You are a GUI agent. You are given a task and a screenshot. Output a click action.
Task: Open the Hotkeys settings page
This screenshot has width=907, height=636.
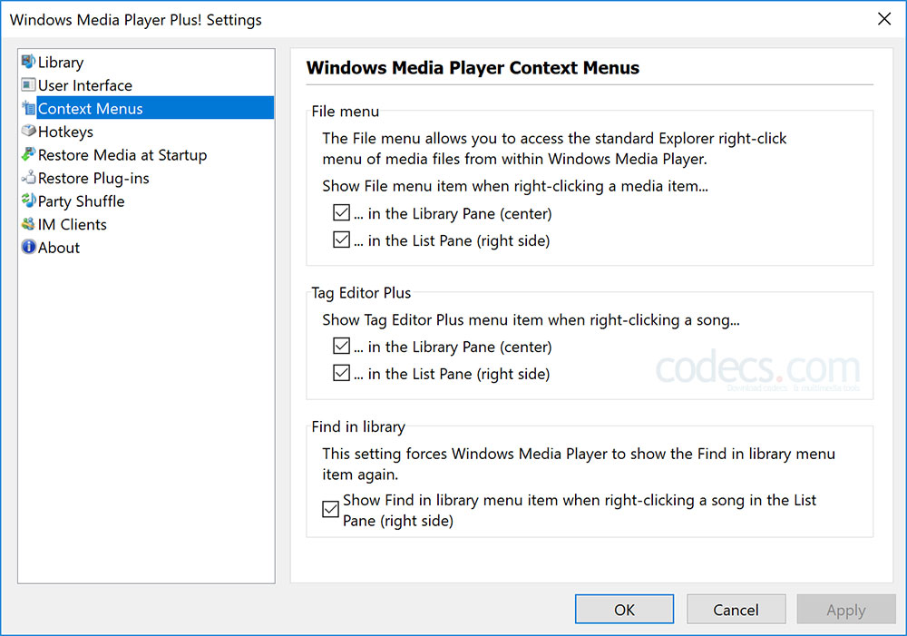[x=65, y=132]
